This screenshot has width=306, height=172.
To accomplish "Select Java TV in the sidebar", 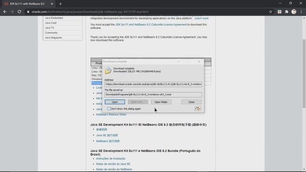I will [50, 28].
